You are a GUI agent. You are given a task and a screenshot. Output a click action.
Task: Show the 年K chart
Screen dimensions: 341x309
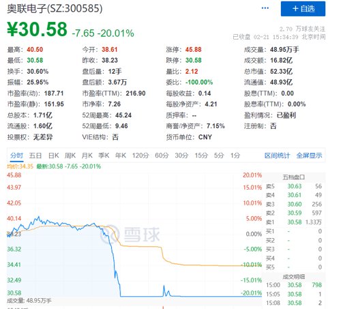121,156
